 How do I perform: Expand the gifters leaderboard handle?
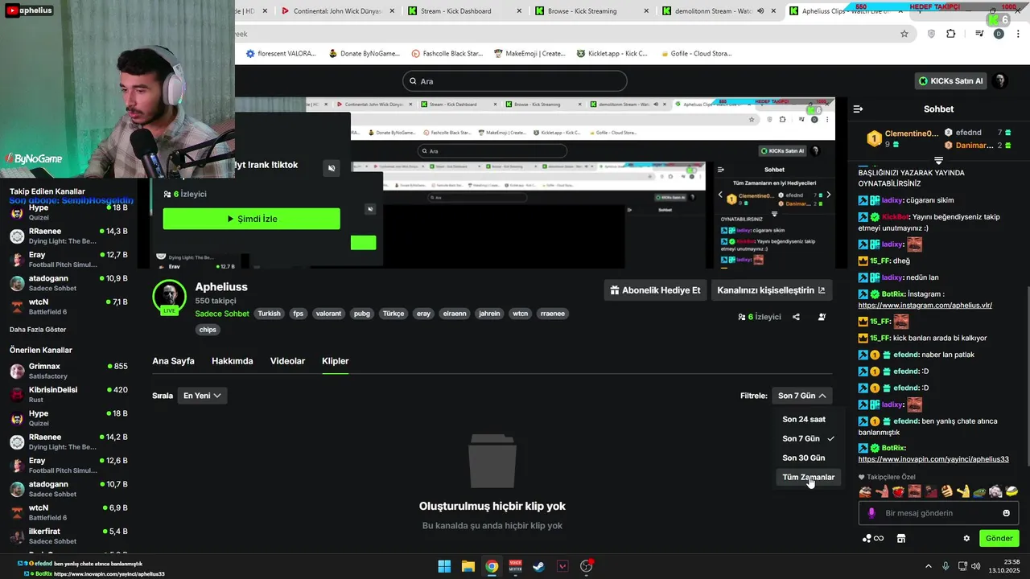[938, 161]
